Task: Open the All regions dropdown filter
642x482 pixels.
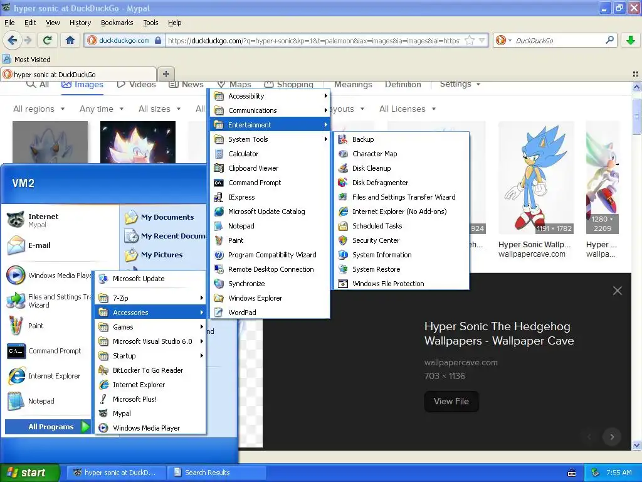Action: point(39,109)
